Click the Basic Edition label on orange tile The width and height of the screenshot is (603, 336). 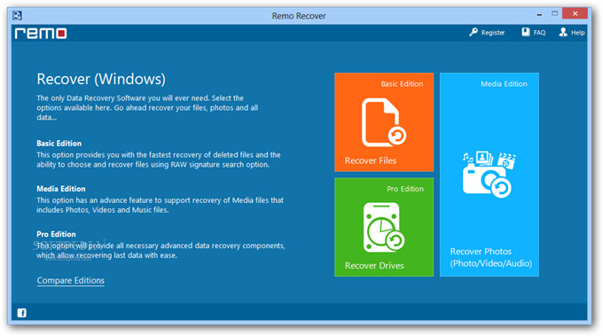pyautogui.click(x=402, y=84)
